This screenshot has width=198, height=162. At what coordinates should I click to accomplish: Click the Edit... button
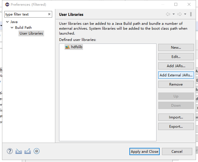[x=176, y=57]
